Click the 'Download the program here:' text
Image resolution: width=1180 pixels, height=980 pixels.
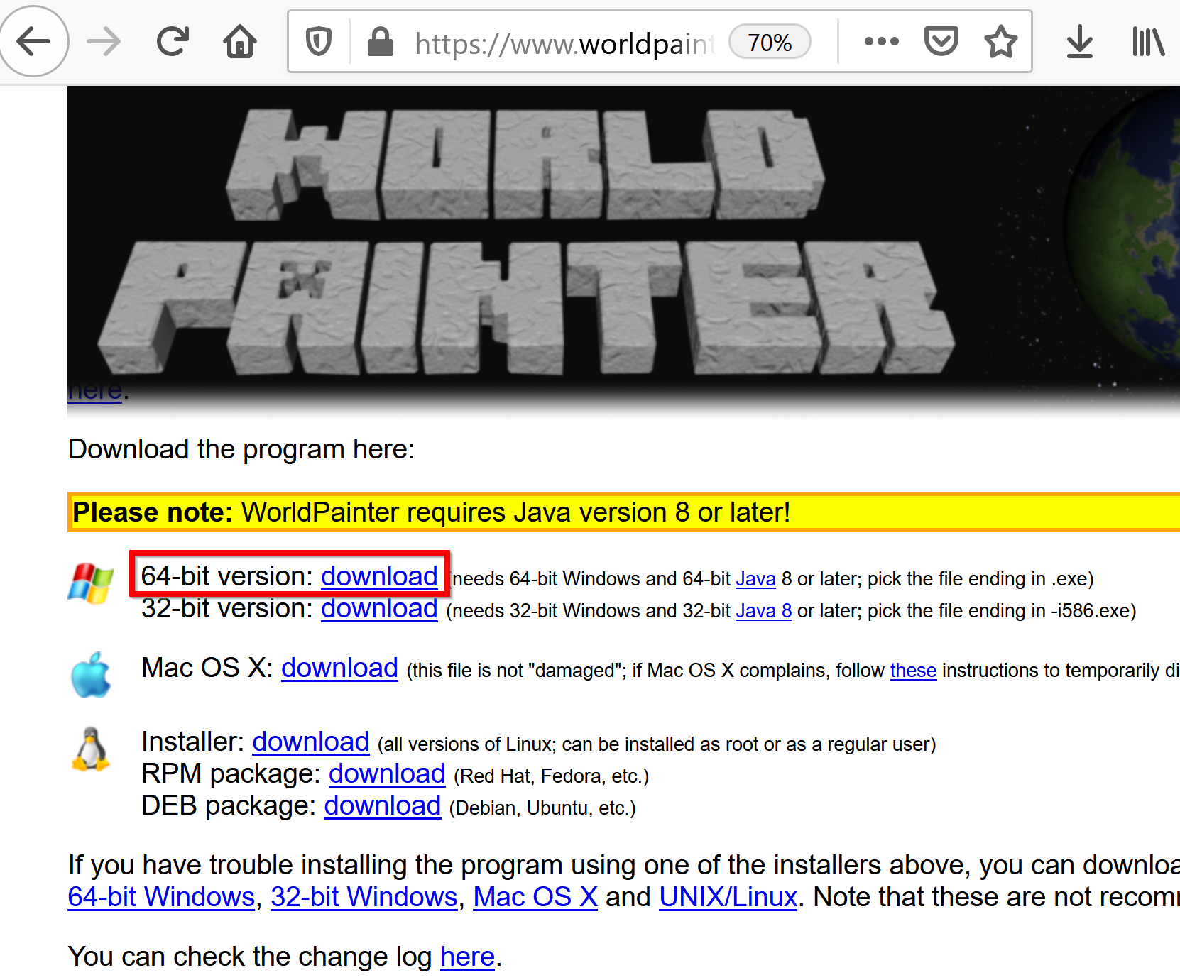241,449
